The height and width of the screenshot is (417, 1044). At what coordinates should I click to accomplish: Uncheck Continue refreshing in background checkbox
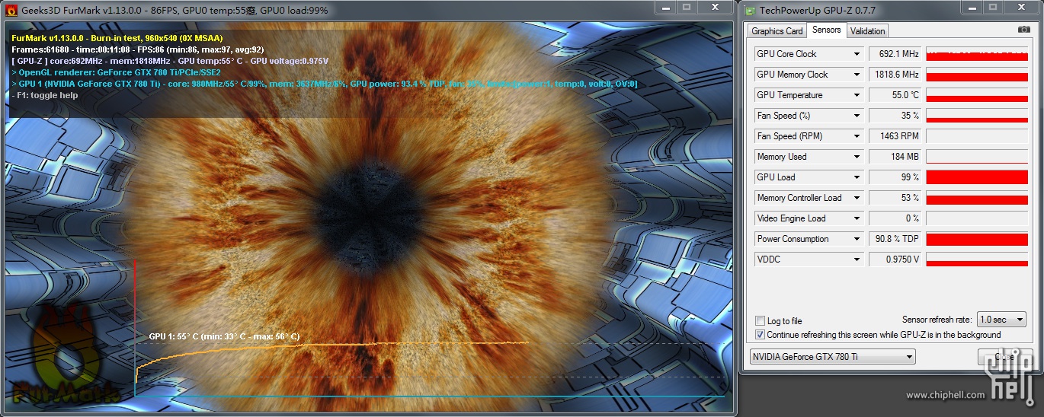pos(760,335)
